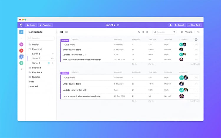
Task: Click assignee avatar on Embeddable tasks, second group
Action: (x=182, y=84)
